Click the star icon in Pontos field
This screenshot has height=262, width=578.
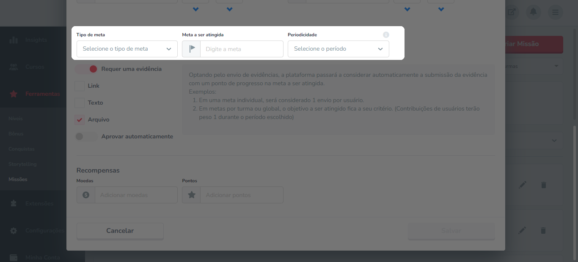pyautogui.click(x=192, y=195)
